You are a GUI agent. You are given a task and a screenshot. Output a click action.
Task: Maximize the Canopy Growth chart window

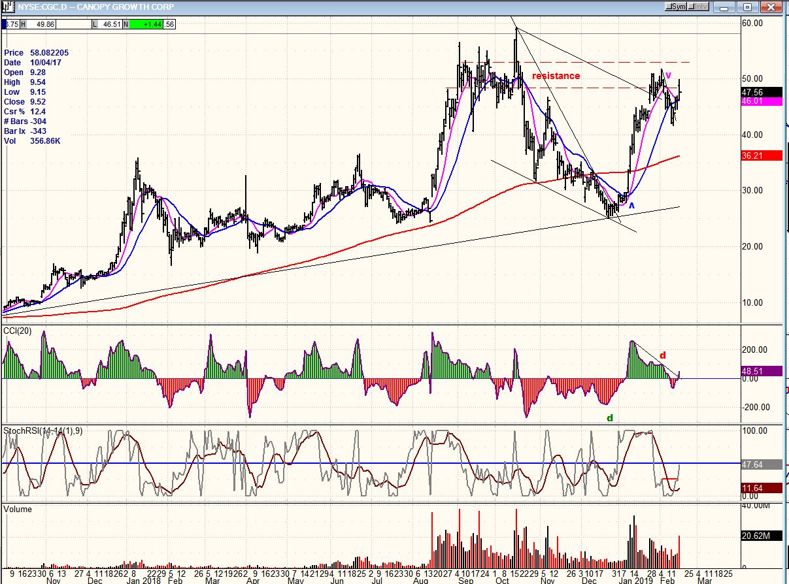tap(749, 7)
